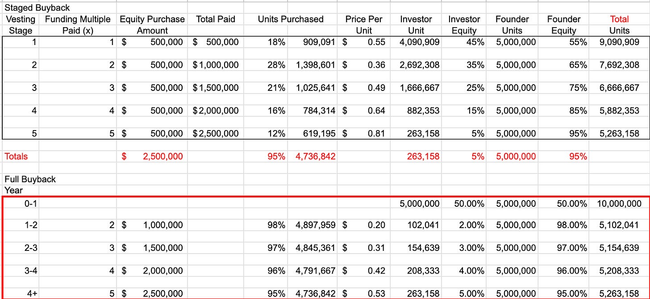650x299 pixels.
Task: Click the 208,333 investor unit cell
Action: [x=423, y=270]
